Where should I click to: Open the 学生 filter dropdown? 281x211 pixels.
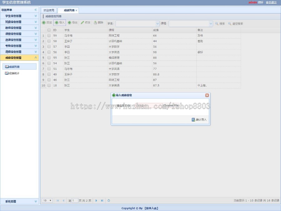157,24
